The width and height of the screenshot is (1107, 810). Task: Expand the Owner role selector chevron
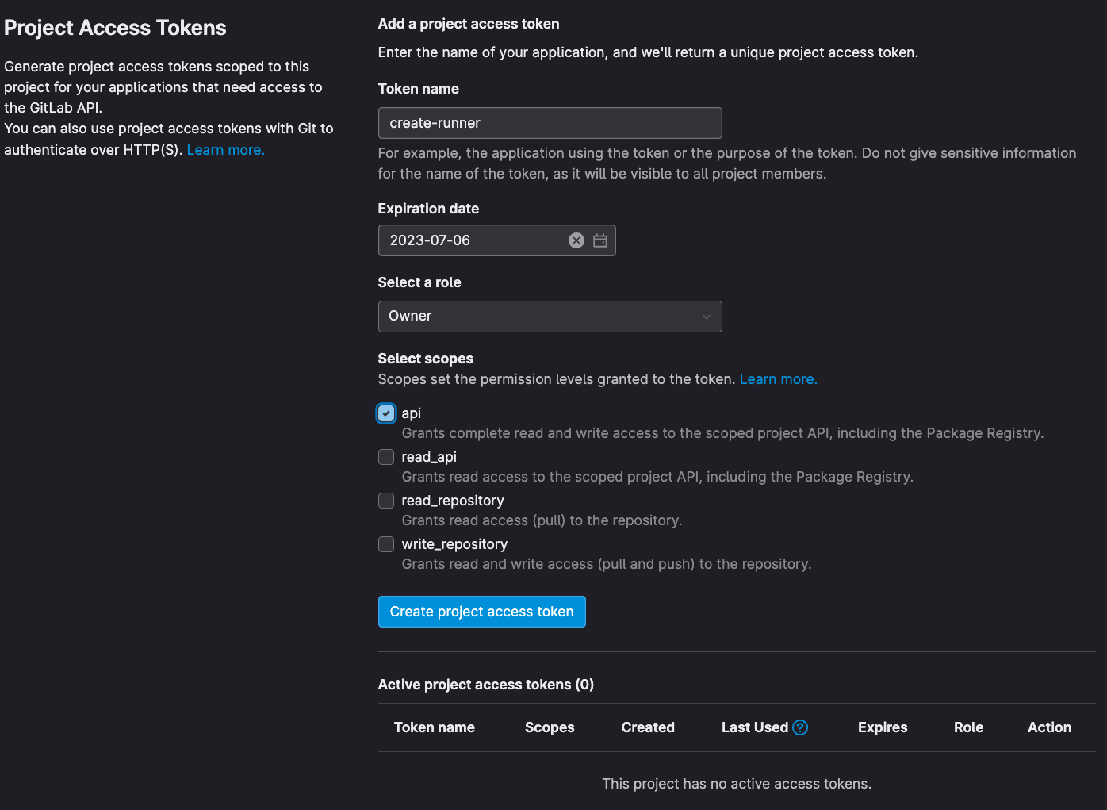(706, 316)
